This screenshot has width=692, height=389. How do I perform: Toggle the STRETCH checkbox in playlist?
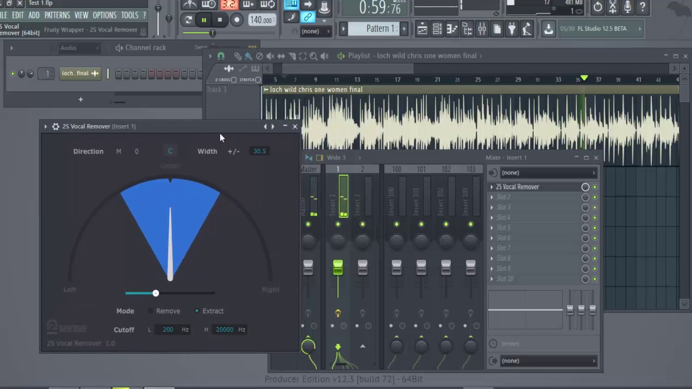point(258,80)
